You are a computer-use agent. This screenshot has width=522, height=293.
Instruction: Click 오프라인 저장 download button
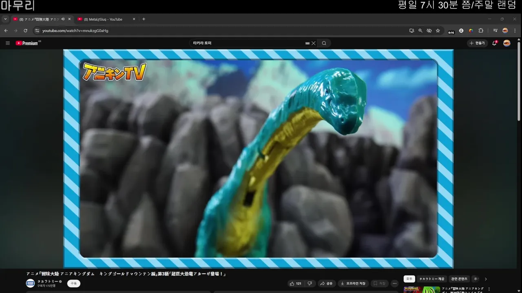pyautogui.click(x=353, y=283)
